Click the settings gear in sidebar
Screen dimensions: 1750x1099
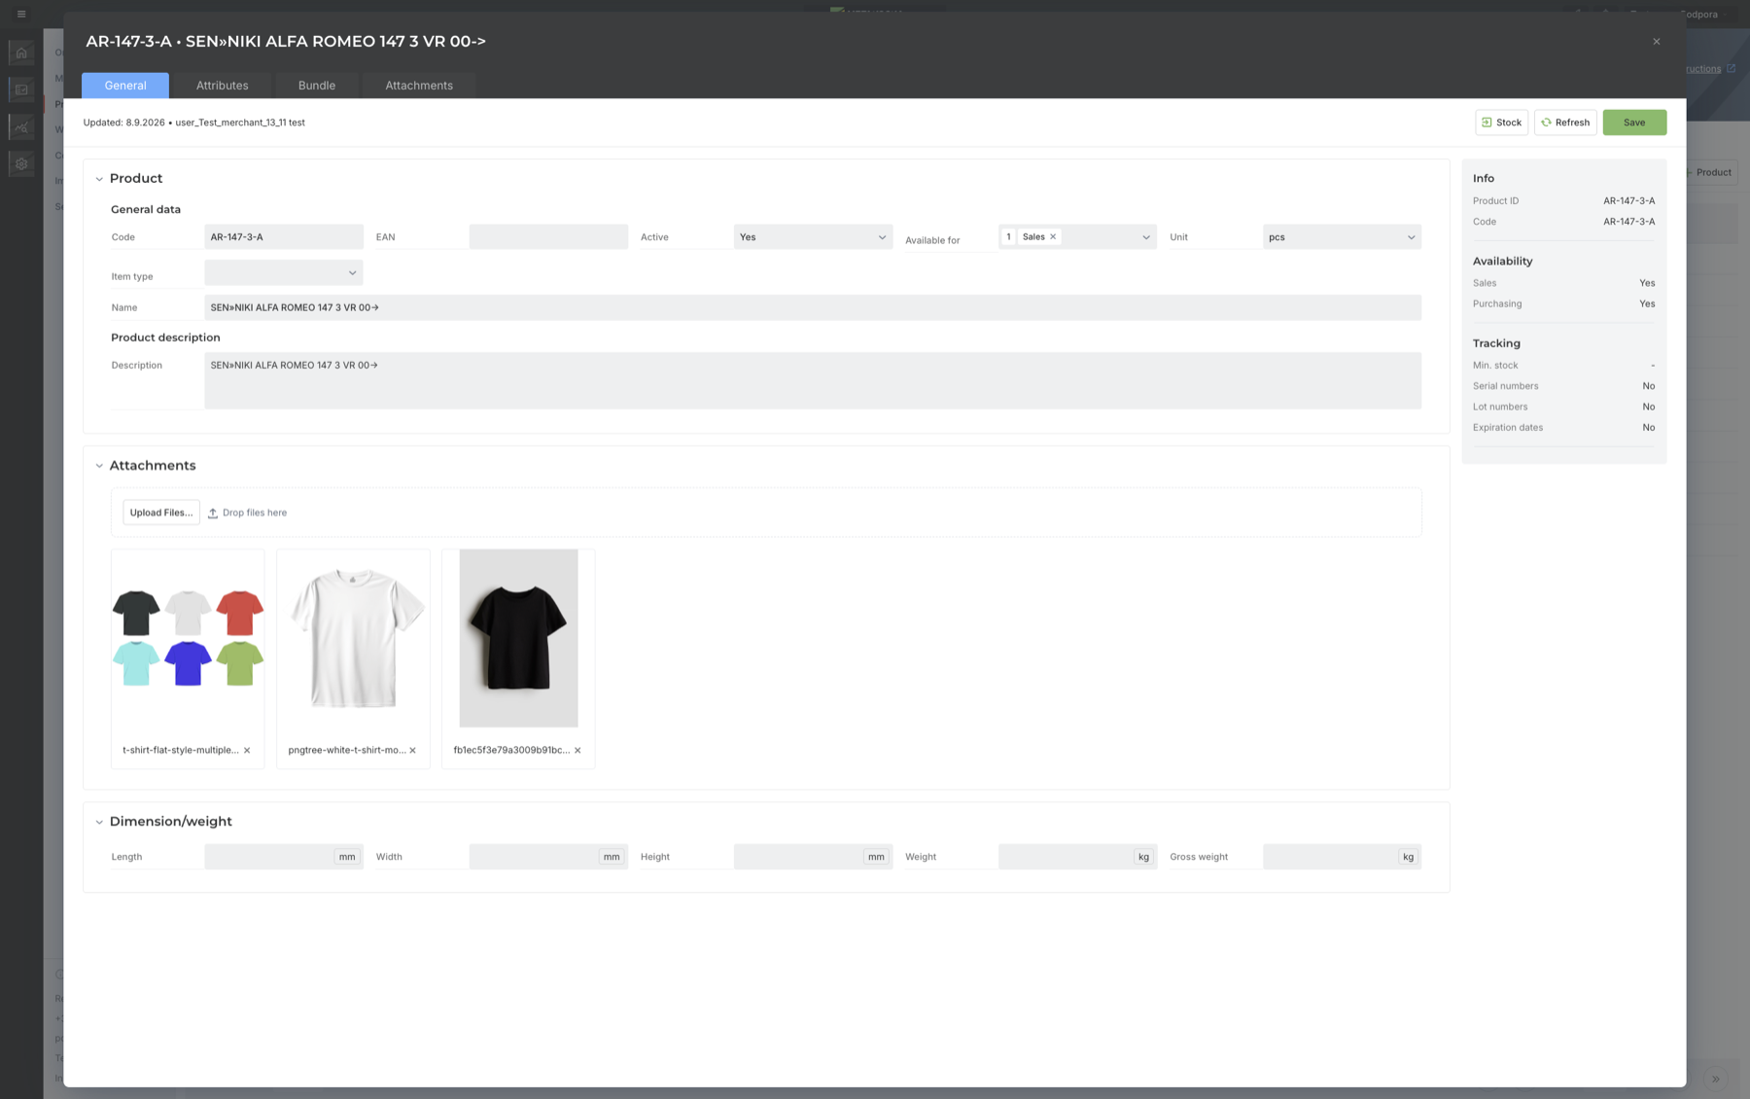tap(21, 163)
